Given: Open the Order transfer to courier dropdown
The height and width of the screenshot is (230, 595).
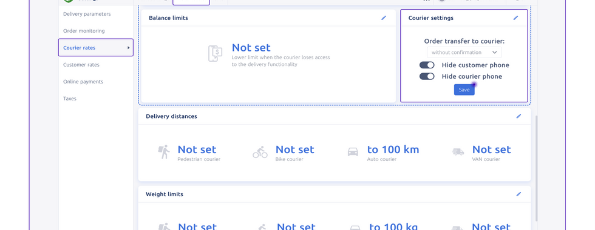Looking at the screenshot, I should (464, 52).
